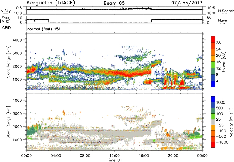Pick the gray -25 to 25 velocity color segment
234x162 pixels.
click(x=213, y=122)
